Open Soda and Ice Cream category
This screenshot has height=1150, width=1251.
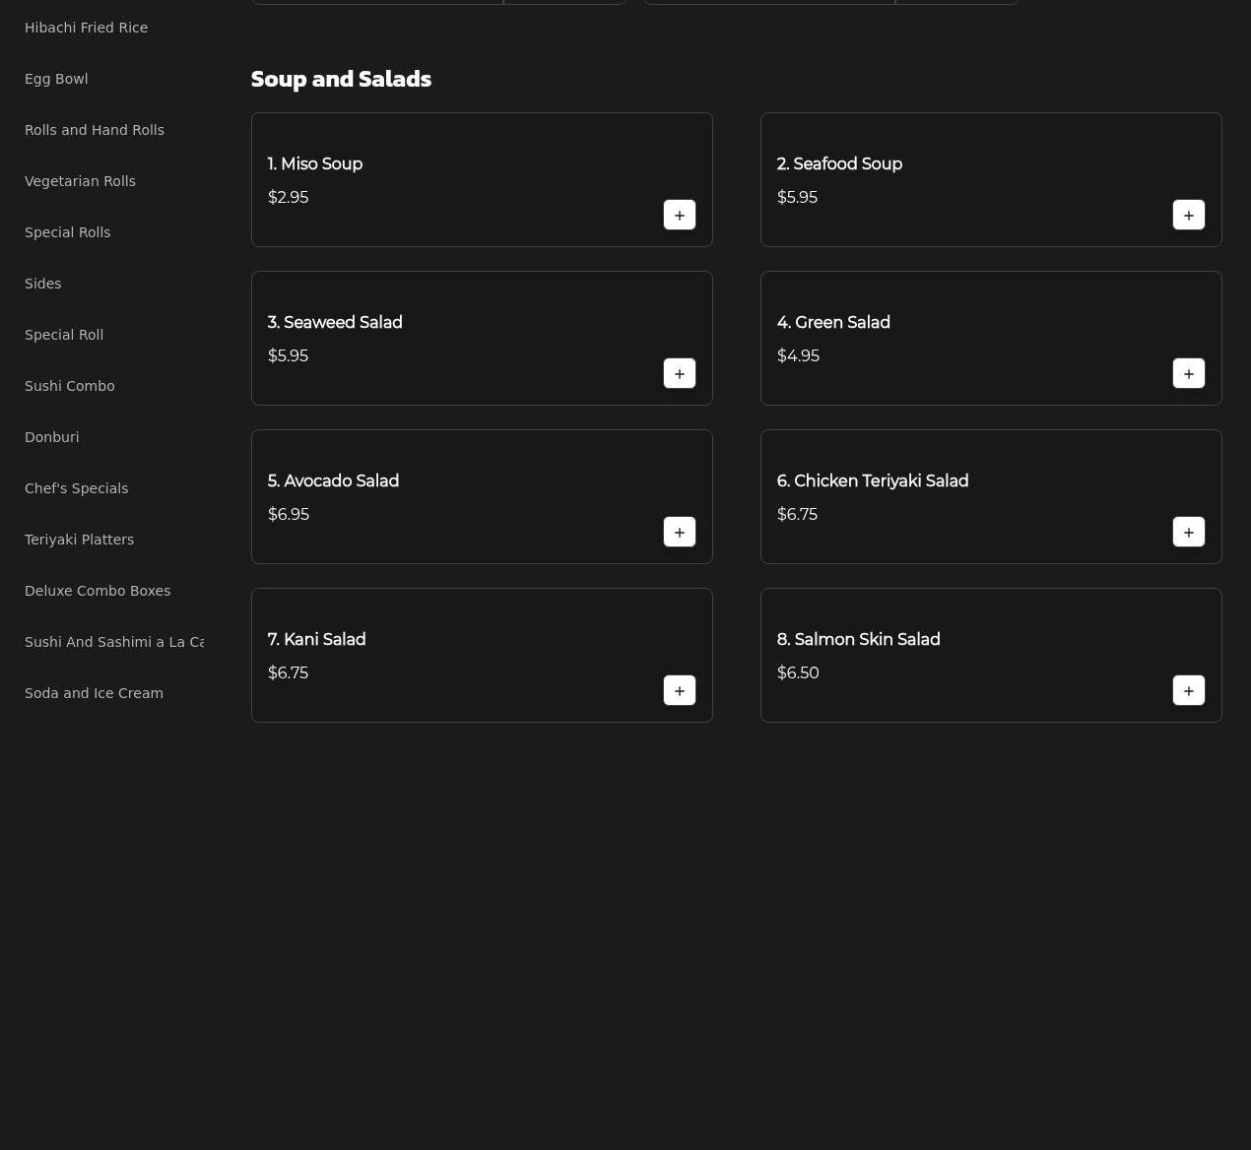tap(94, 693)
